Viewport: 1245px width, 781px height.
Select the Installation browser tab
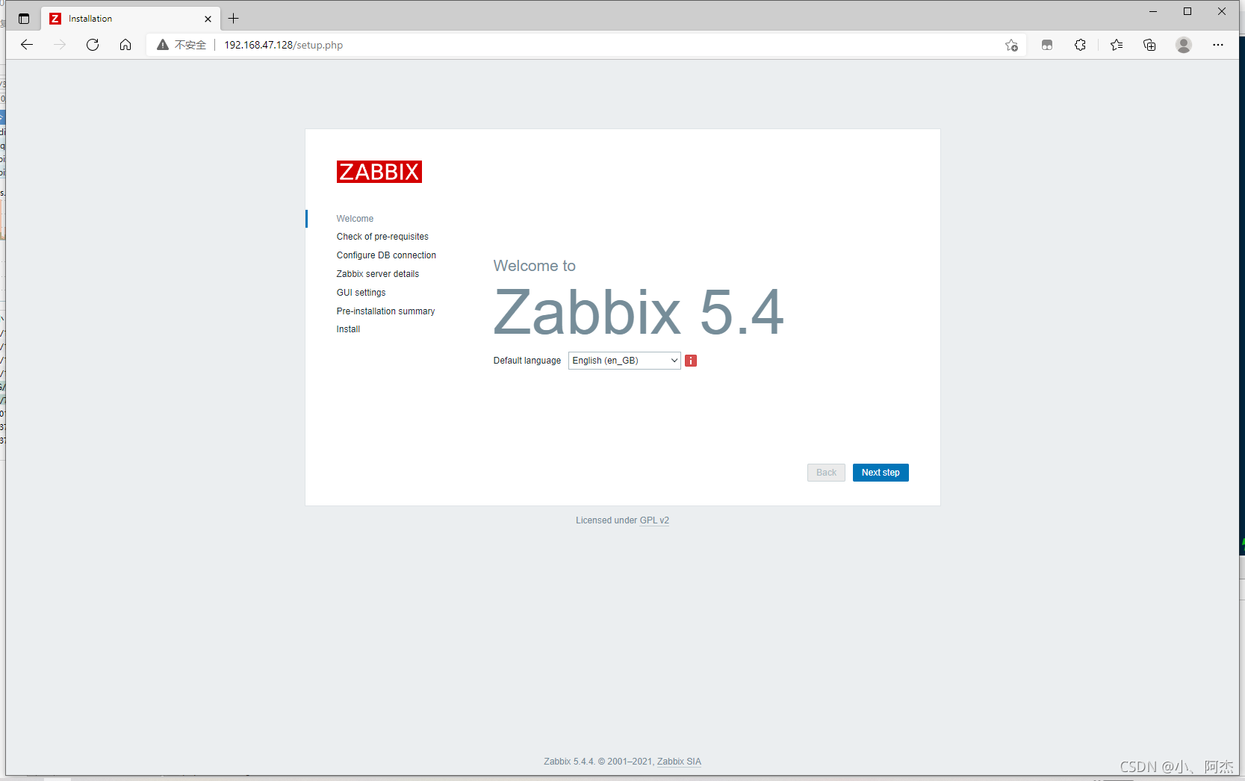point(130,19)
